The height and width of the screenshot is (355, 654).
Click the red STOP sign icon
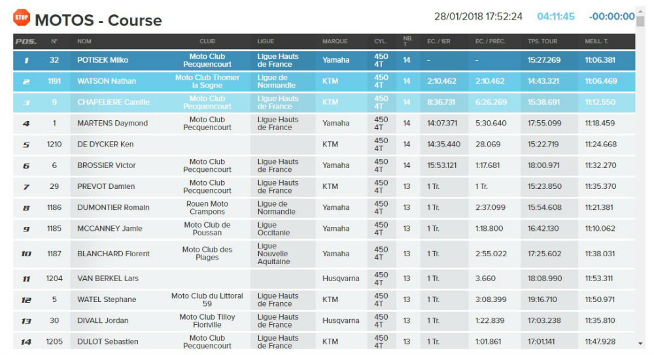[22, 18]
